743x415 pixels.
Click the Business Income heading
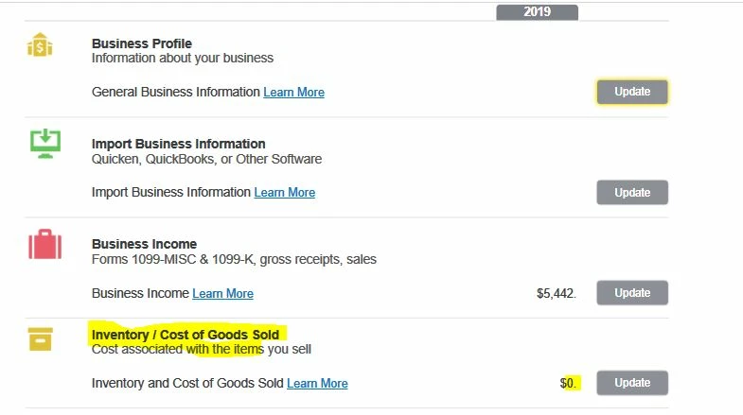tap(144, 244)
